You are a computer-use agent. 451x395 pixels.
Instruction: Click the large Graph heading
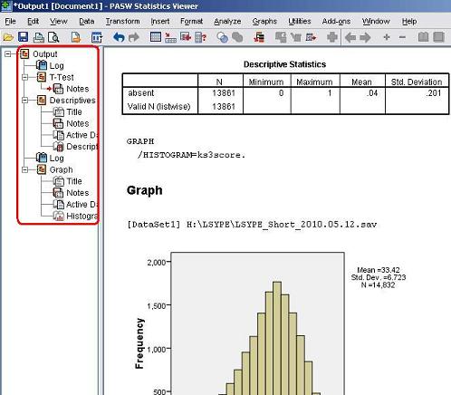click(145, 190)
